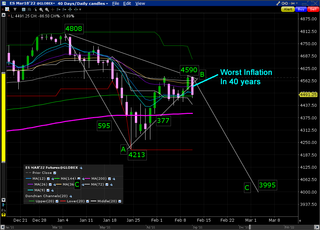
Task: Open MA(12) settings wrench icon
Action: pos(52,179)
